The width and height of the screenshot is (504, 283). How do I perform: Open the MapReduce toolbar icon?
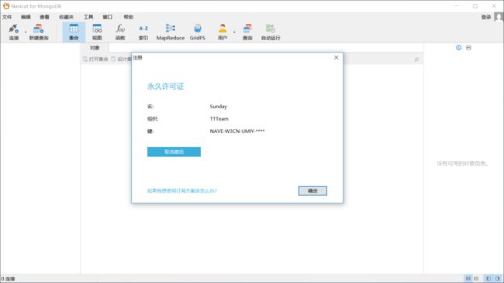[171, 32]
